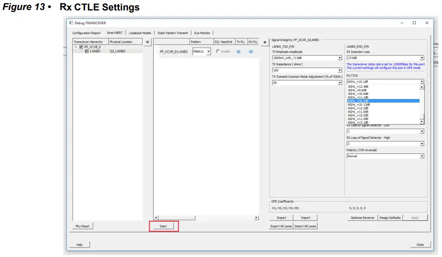The width and height of the screenshot is (442, 257).
Task: Switch to Eye Monitor tab
Action: pyautogui.click(x=202, y=33)
